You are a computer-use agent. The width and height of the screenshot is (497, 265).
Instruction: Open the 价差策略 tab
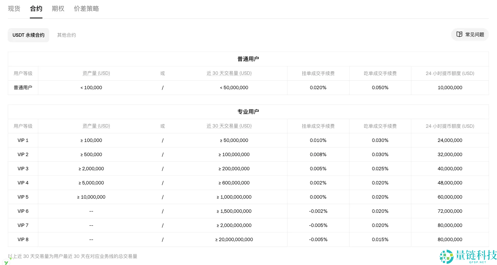click(86, 9)
